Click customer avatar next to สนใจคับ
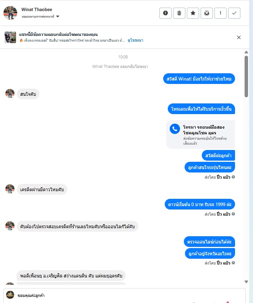253x303 pixels. coord(10,93)
